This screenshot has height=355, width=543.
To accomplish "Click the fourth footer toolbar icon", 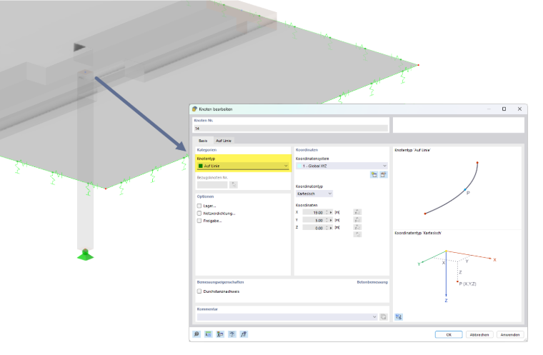I will [x=232, y=334].
